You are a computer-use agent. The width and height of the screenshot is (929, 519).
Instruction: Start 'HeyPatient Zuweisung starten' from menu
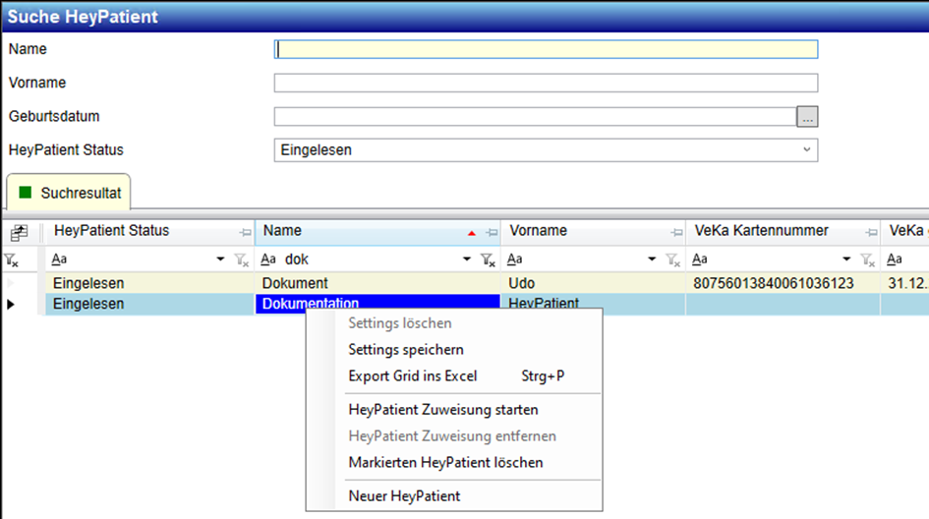click(443, 410)
